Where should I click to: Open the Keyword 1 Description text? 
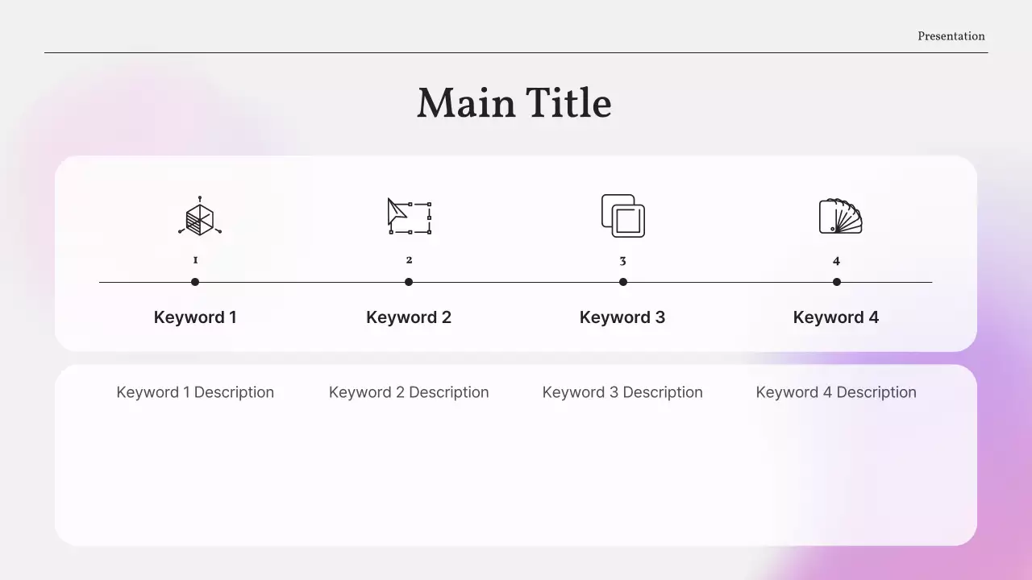coord(195,392)
